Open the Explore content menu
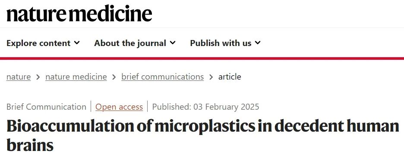The height and width of the screenshot is (160, 404). click(43, 43)
